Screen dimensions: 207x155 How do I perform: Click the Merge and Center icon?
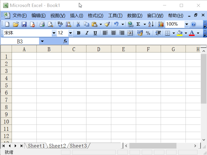pos(130,33)
